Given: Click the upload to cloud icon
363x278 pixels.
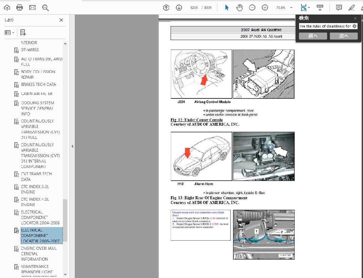Looking at the screenshot, I should 7,7.
